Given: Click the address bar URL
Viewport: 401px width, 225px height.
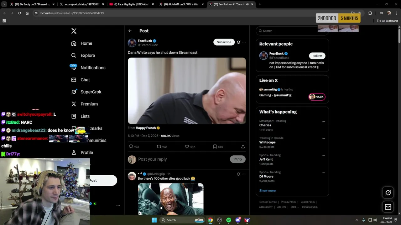Looking at the screenshot, I should (x=72, y=13).
